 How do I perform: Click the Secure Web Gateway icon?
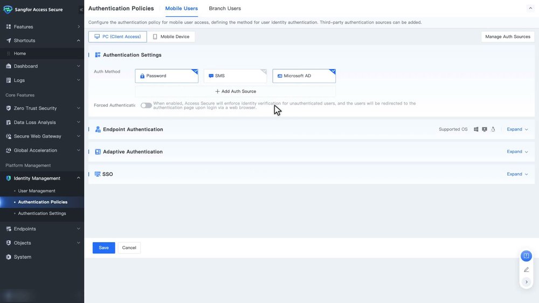(x=9, y=136)
